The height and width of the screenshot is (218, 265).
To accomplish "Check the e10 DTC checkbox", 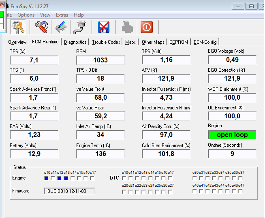I will point(124,178).
